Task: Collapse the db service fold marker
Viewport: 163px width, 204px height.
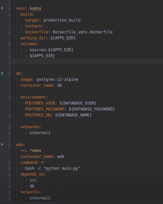Action: (10, 74)
